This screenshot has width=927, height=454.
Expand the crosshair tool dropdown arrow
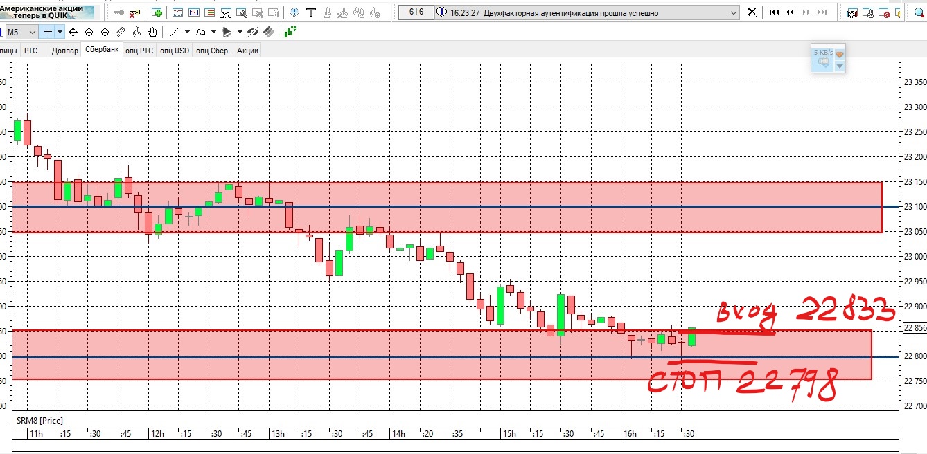click(x=60, y=32)
